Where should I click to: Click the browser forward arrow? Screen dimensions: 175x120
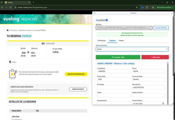[x=6, y=7]
